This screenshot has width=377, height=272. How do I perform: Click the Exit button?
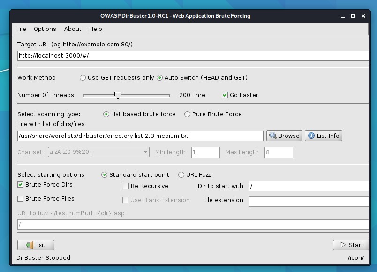pos(36,245)
